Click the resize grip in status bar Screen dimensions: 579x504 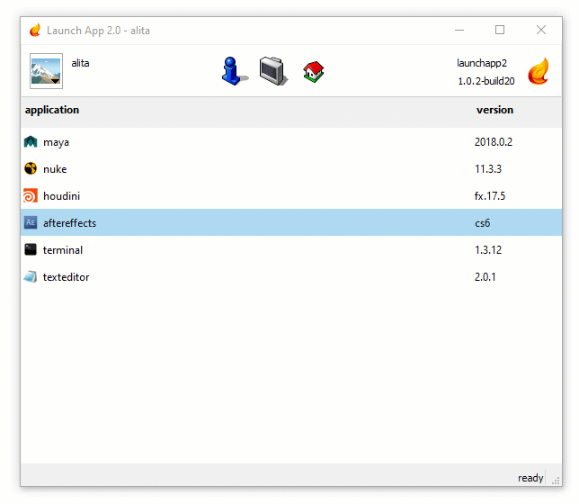(557, 481)
